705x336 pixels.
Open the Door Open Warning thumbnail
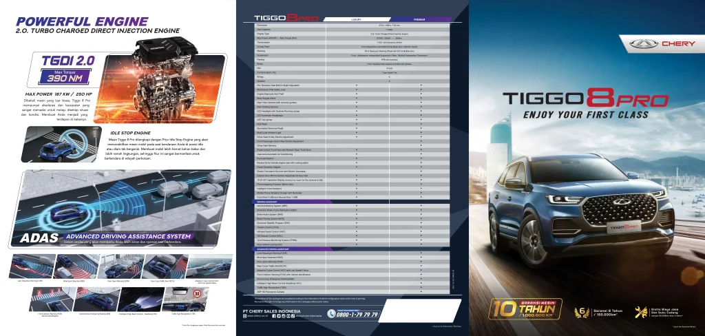120,266
